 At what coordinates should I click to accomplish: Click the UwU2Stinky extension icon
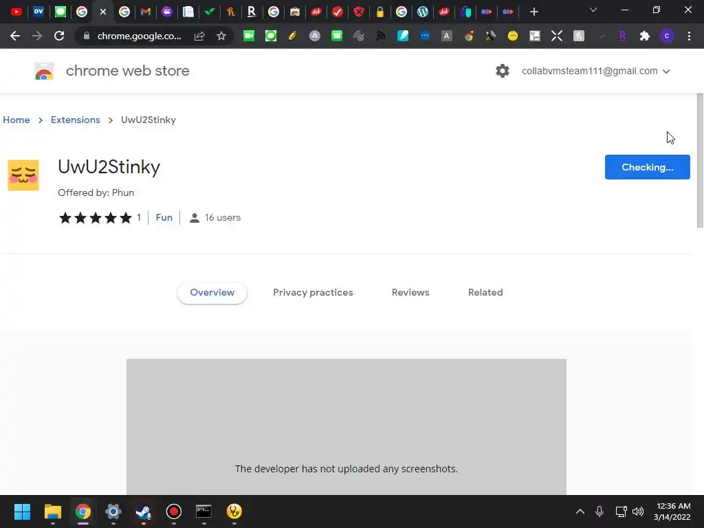point(23,175)
